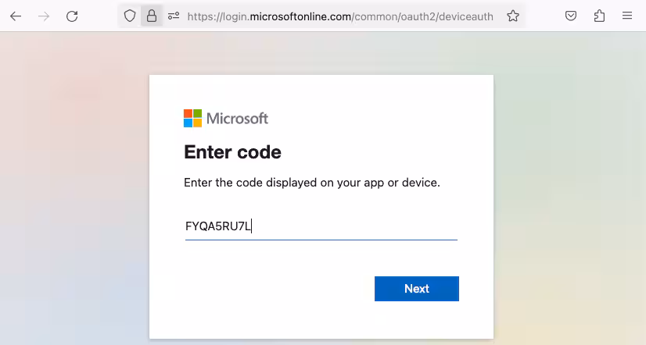
Task: Open the Extensions puzzle icon
Action: tap(600, 16)
